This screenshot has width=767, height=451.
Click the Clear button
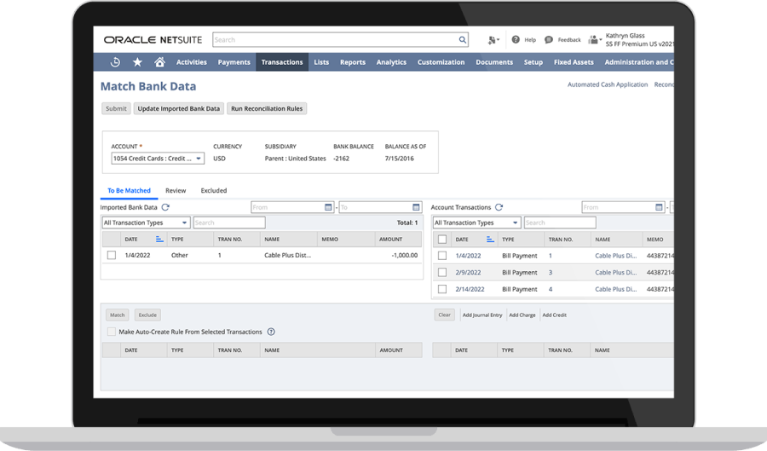(x=444, y=315)
